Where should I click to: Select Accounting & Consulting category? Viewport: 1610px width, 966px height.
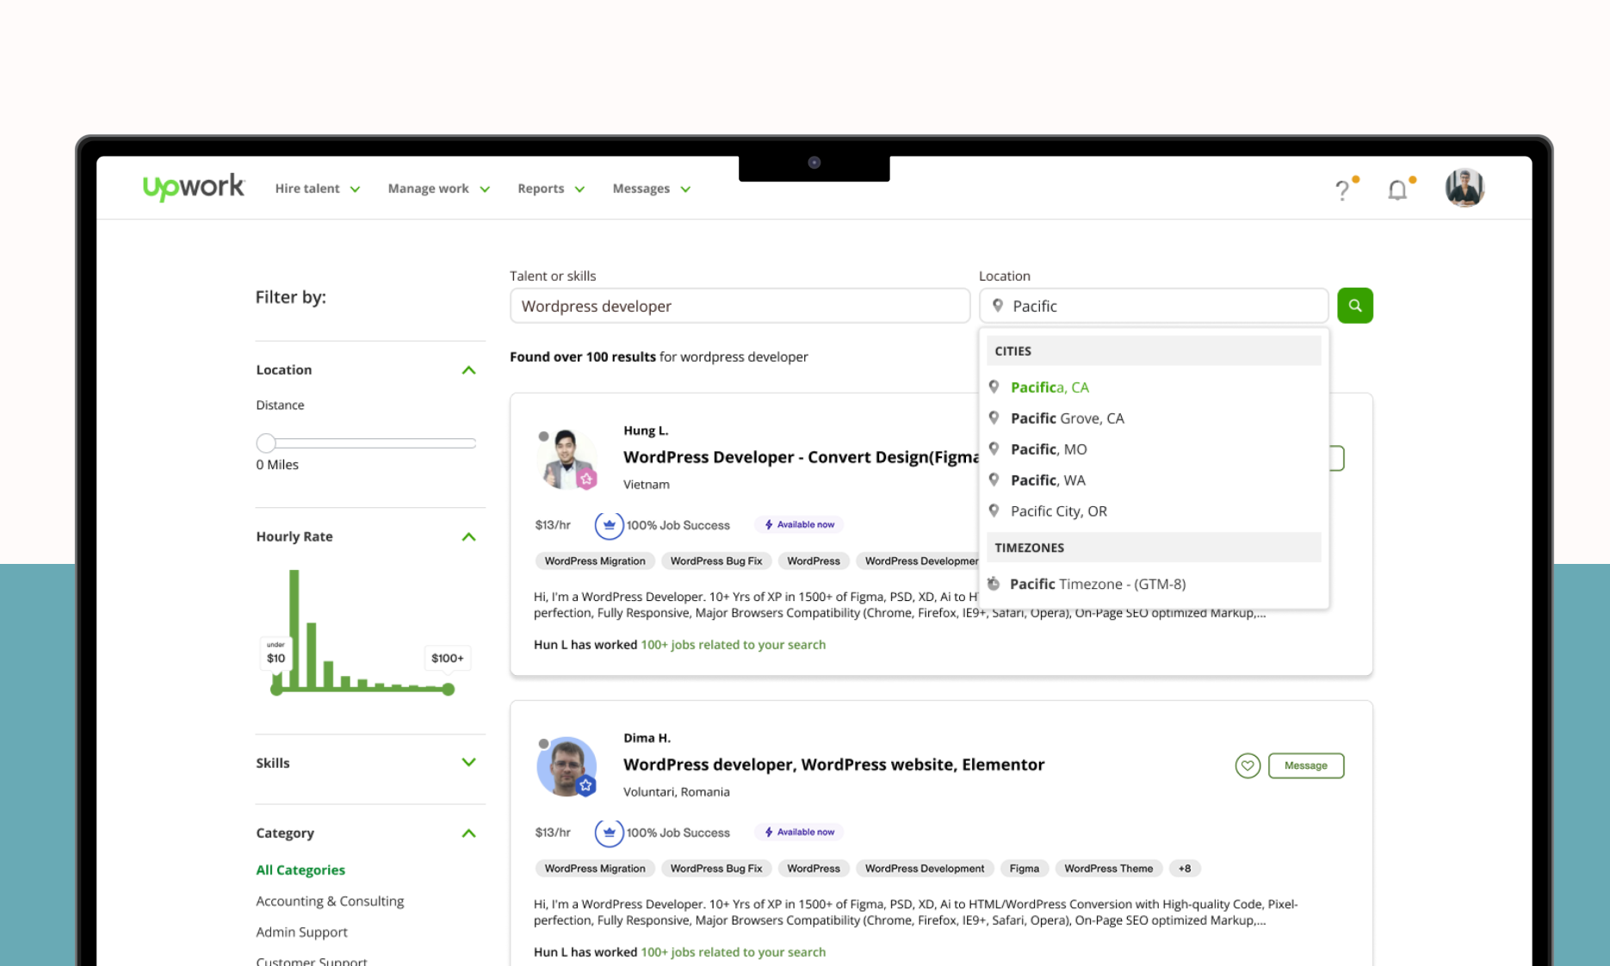[x=330, y=901]
